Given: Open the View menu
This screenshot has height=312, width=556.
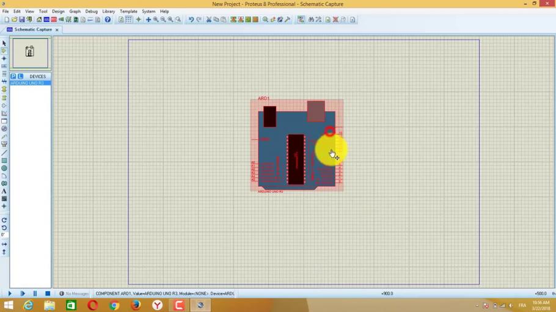Looking at the screenshot, I should (x=29, y=12).
